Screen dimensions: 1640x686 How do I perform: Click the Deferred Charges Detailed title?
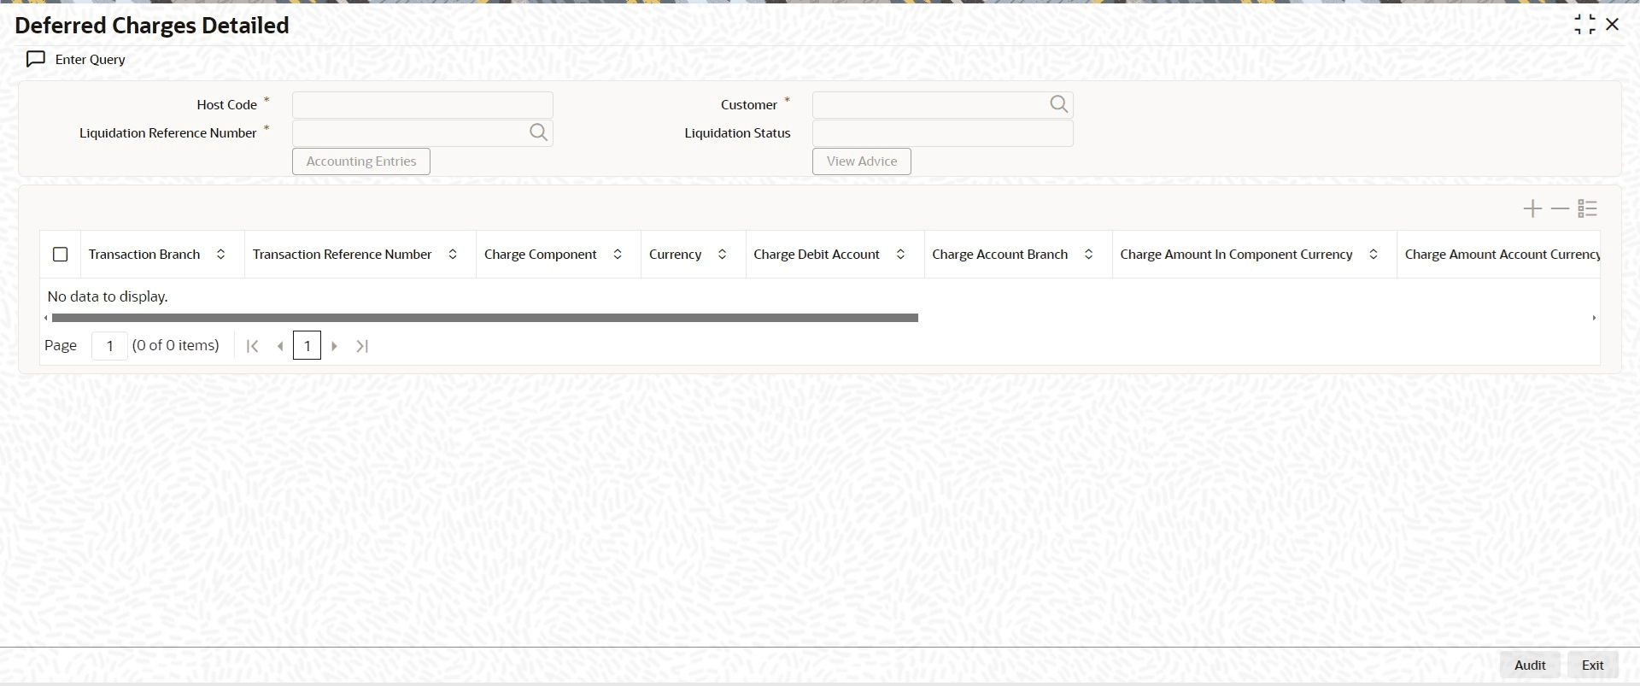(x=152, y=26)
